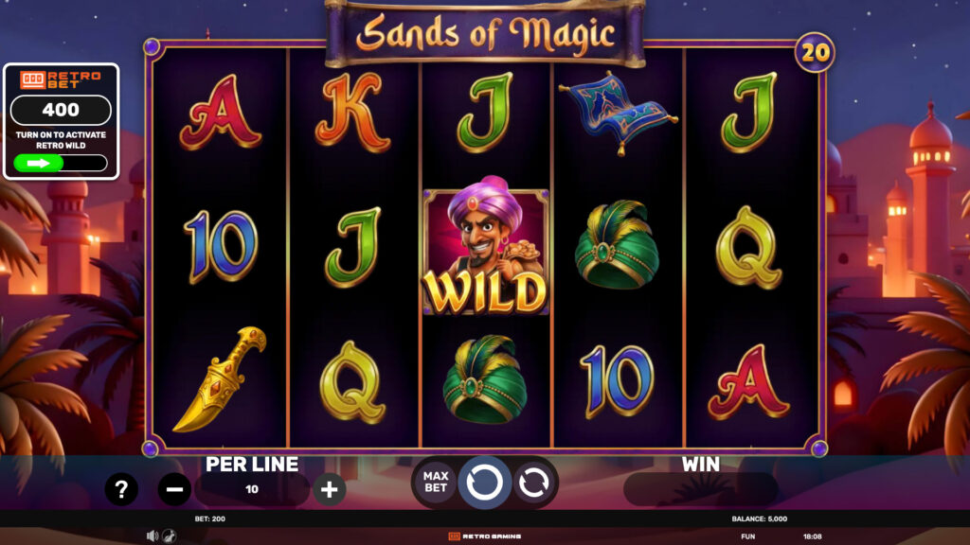Mute the sound via speaker icon
Viewport: 970px width, 545px height.
(153, 536)
